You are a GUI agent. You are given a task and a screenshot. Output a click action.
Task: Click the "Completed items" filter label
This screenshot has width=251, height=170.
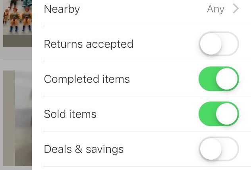coord(87,79)
